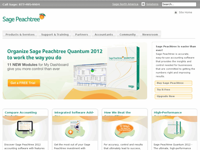This screenshot has height=150, width=200.
Task: Click the Try it Free button
Action: tap(173, 90)
